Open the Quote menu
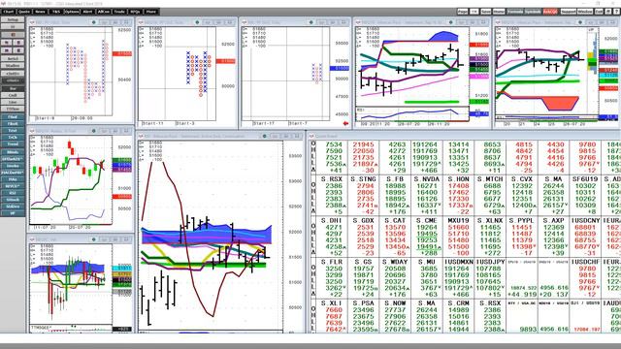 tap(24, 12)
